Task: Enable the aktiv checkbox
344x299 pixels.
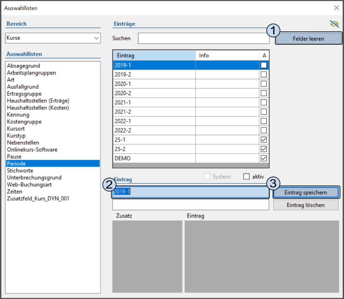Action: point(246,176)
